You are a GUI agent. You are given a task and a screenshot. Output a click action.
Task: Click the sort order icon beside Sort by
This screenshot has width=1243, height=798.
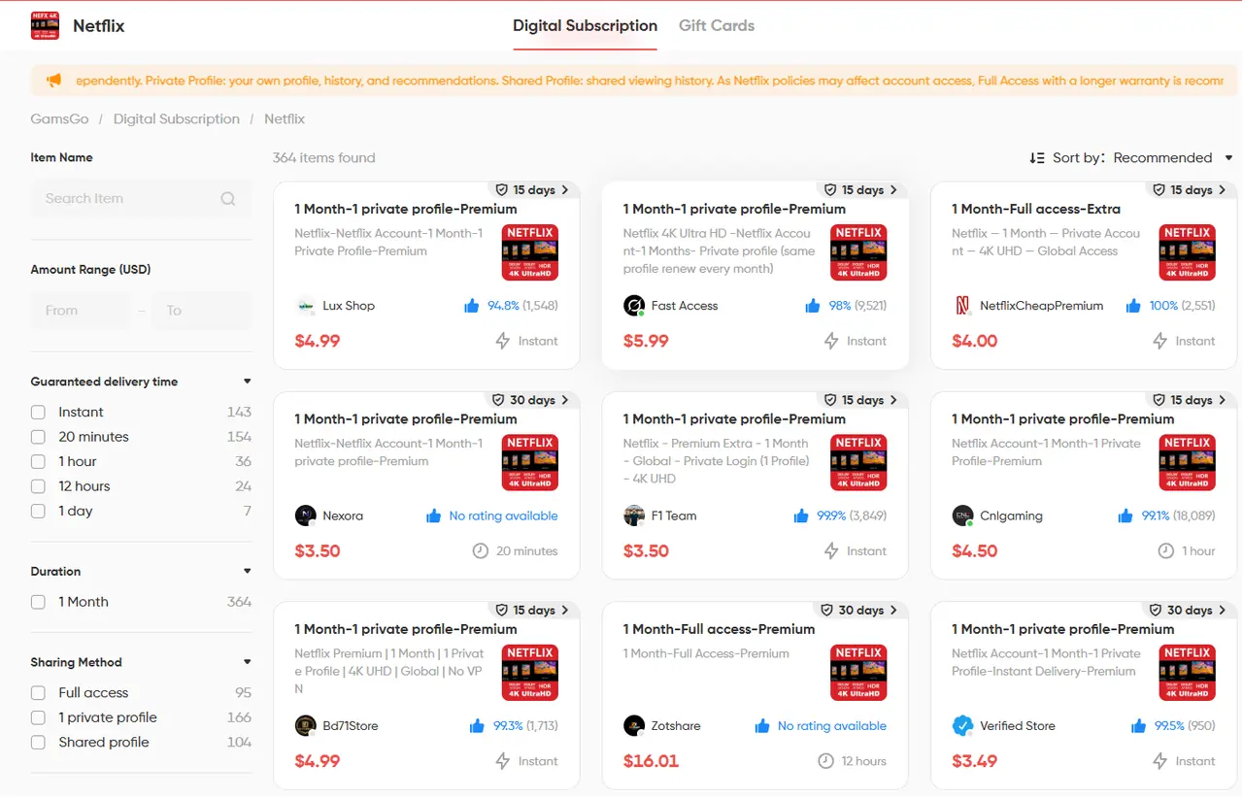(1037, 158)
